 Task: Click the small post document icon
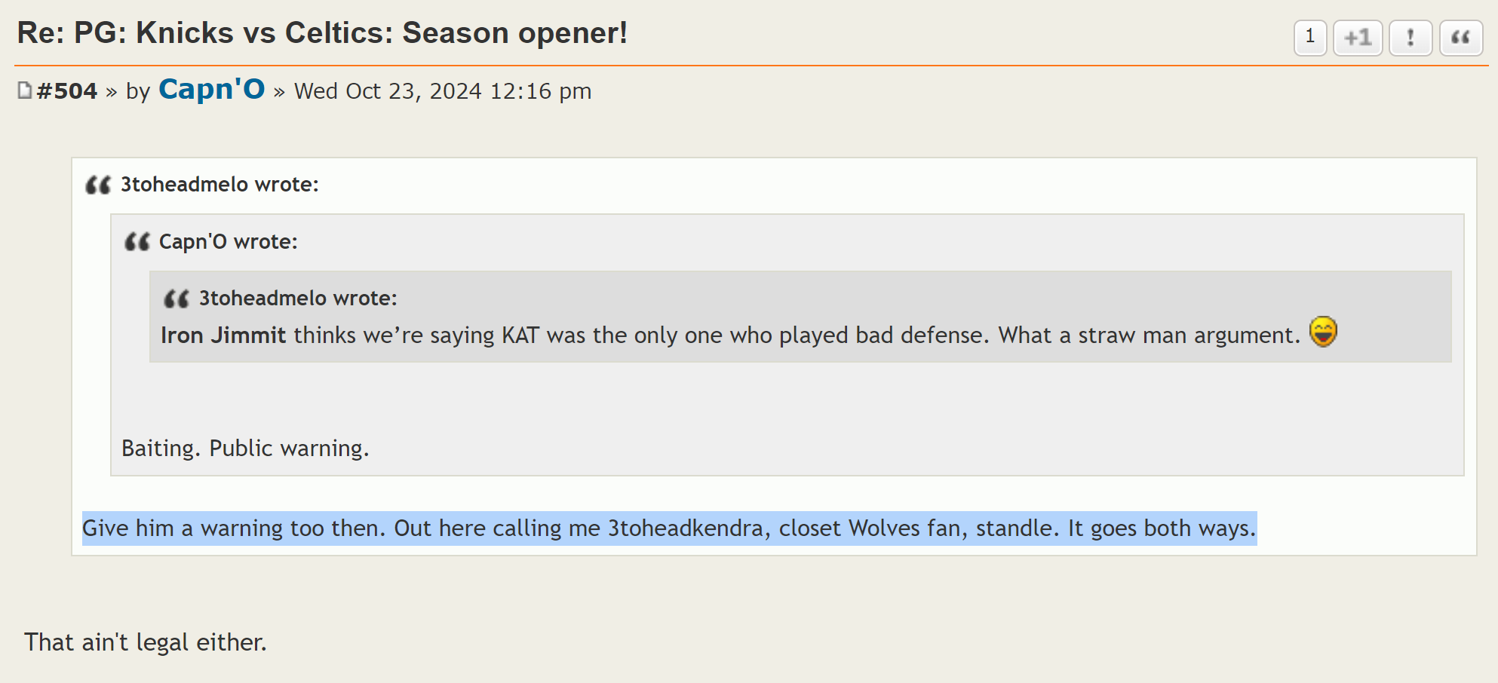pyautogui.click(x=25, y=90)
